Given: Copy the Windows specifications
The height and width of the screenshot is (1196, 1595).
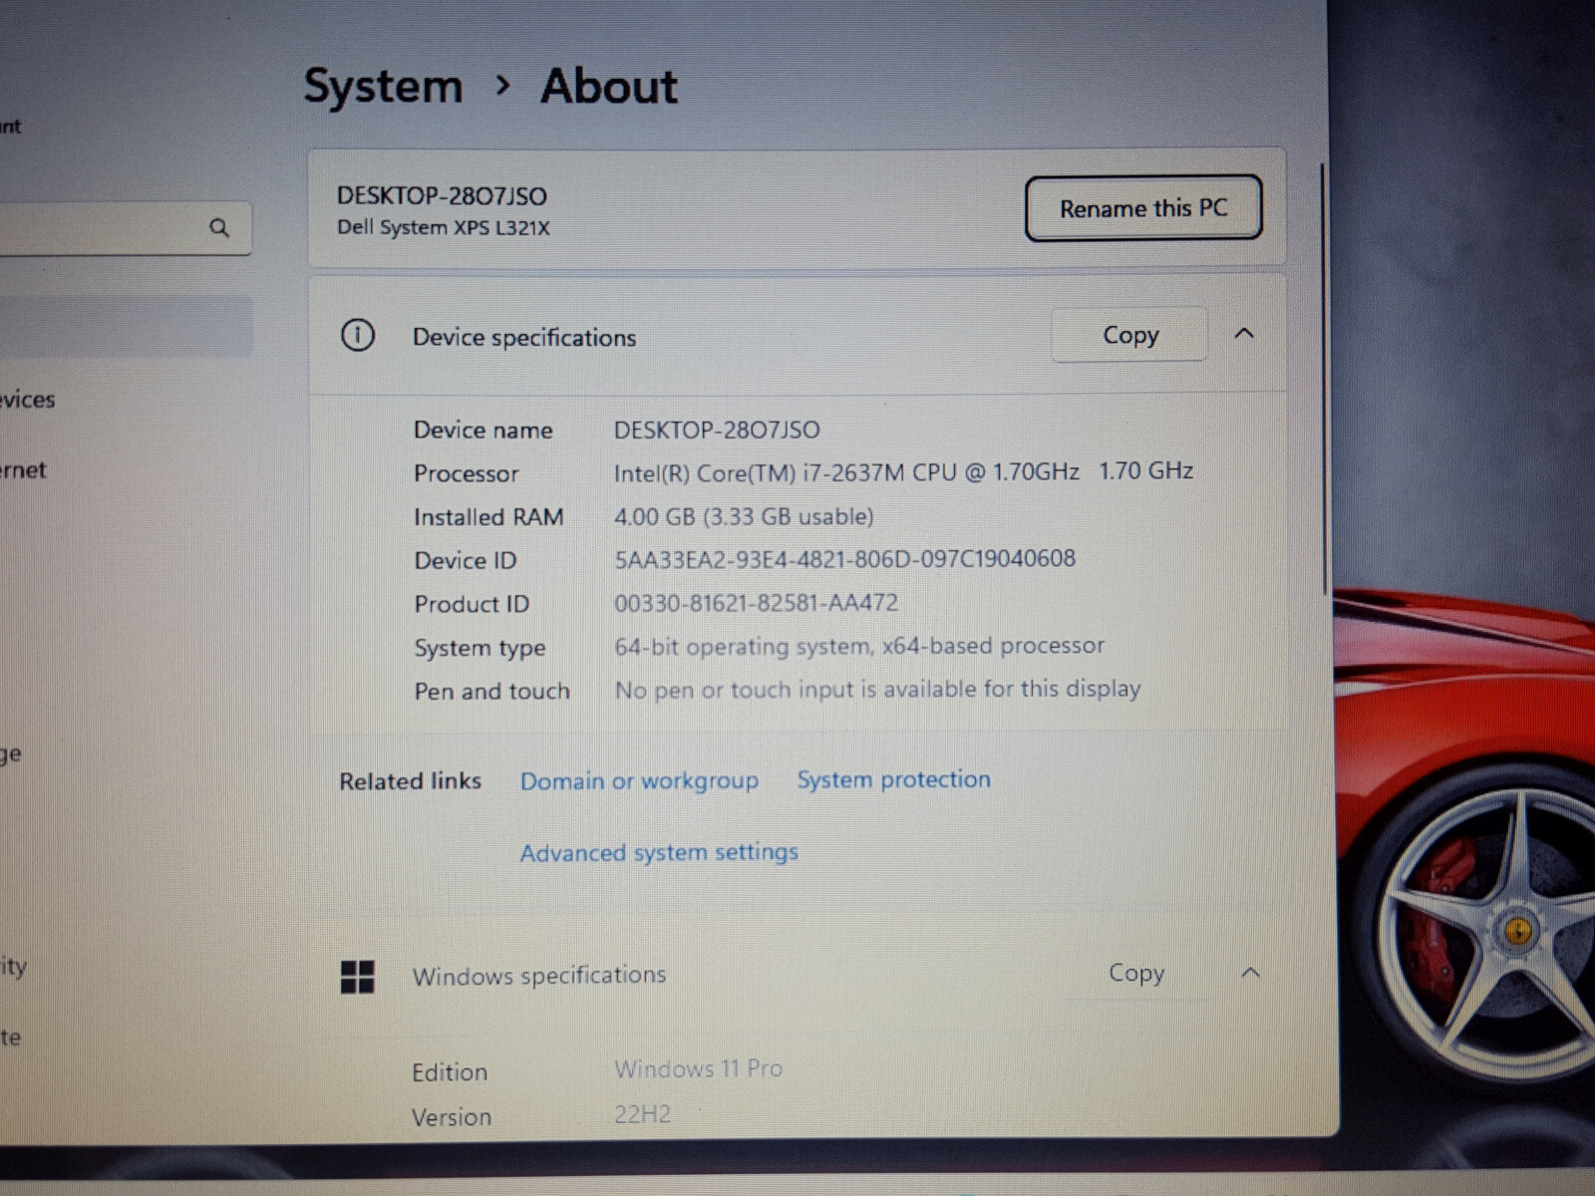Looking at the screenshot, I should click(1136, 972).
